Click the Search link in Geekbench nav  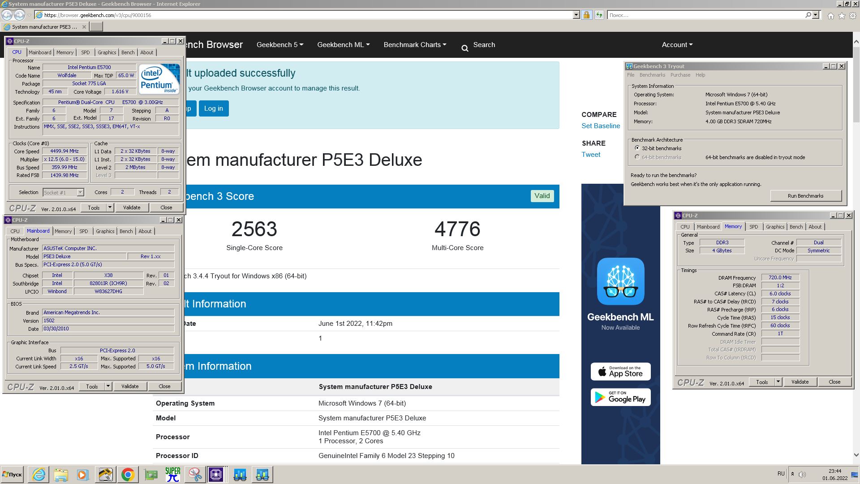(x=484, y=45)
